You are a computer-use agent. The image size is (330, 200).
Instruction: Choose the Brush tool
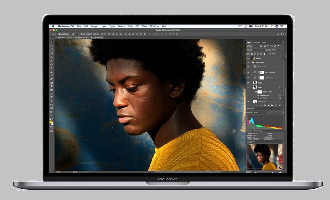(x=51, y=68)
